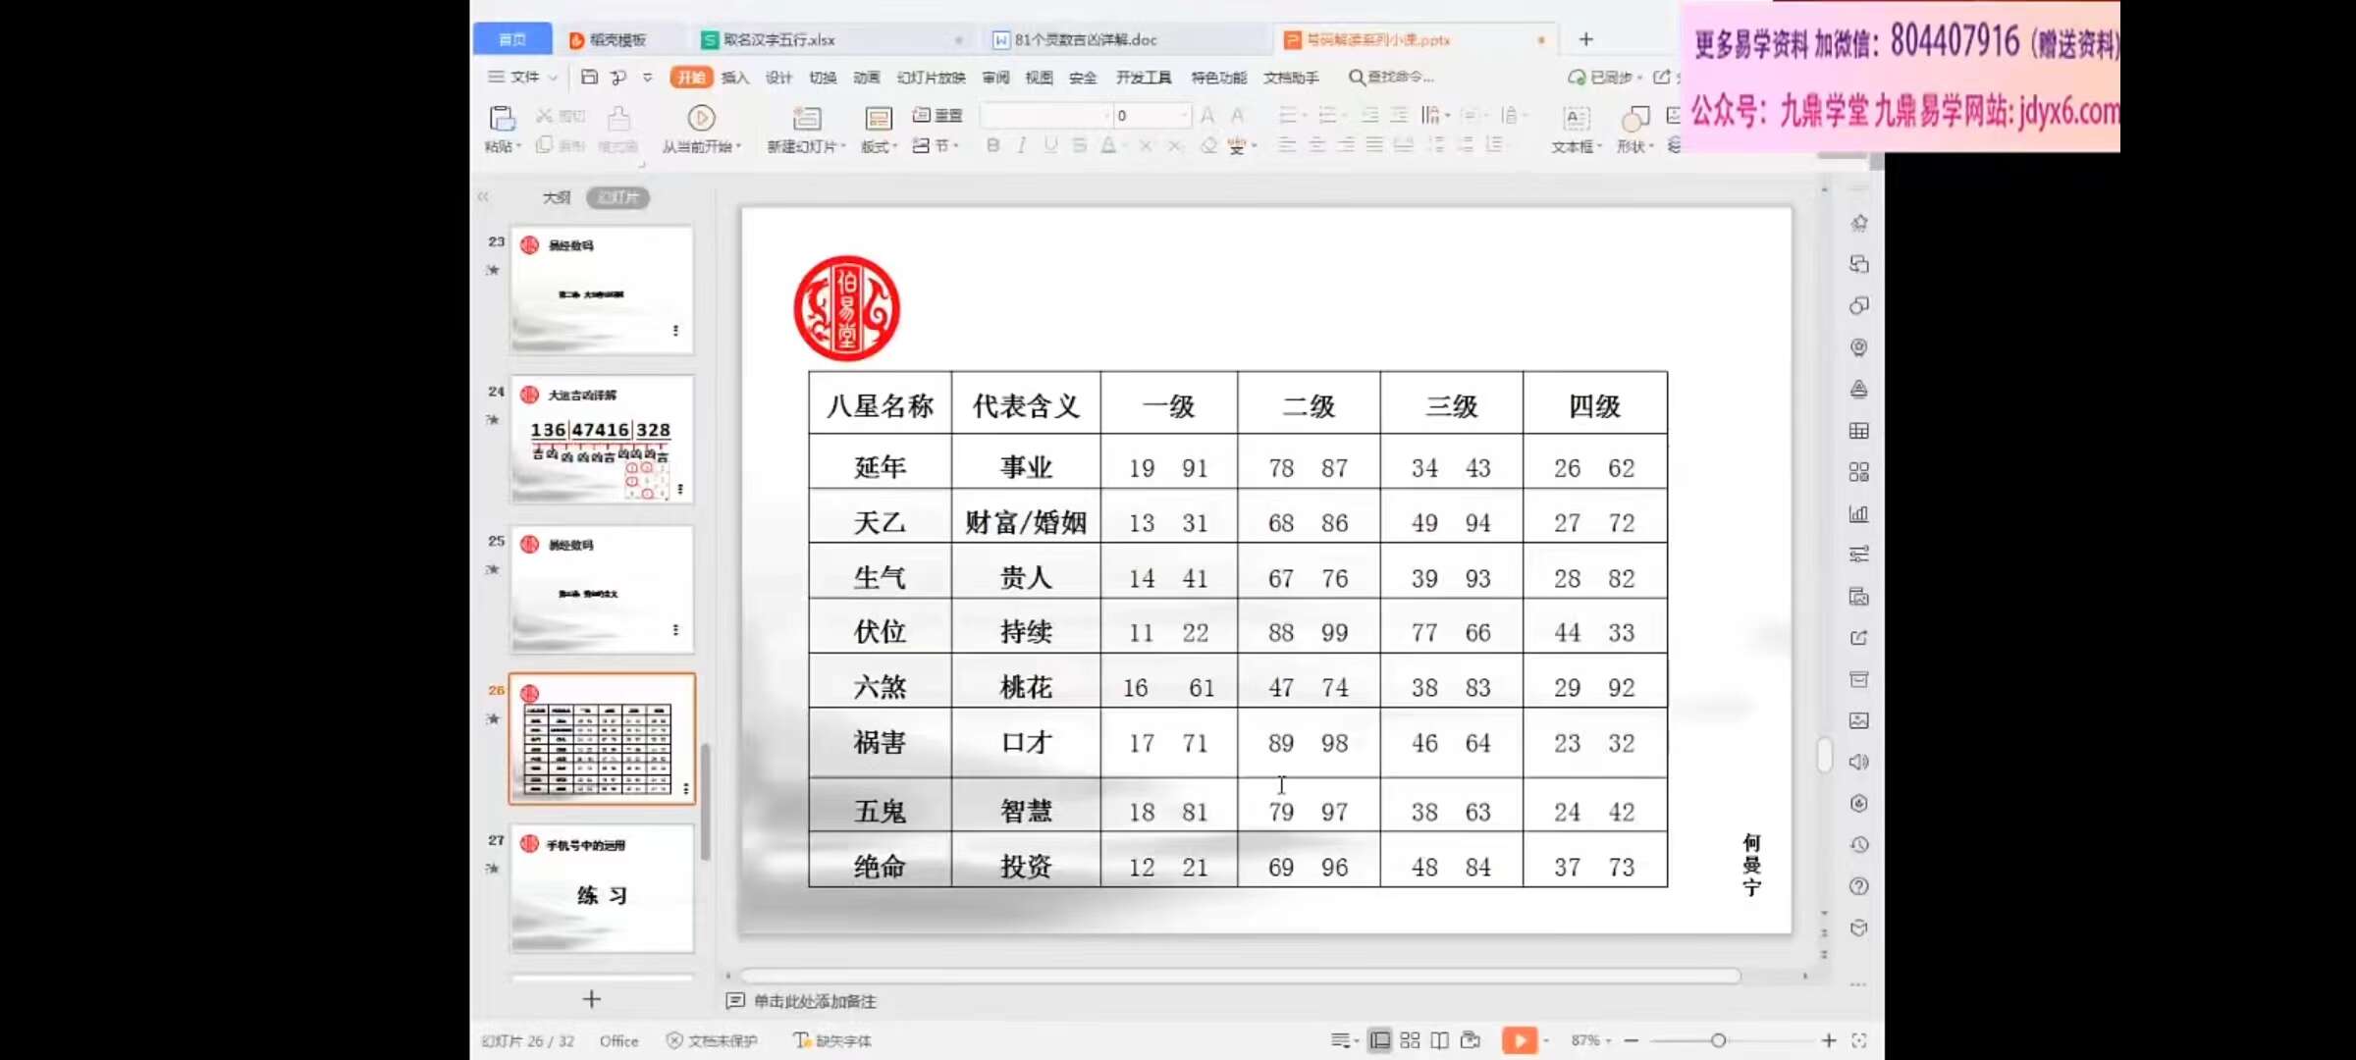
Task: Click the orange slideshow play button
Action: tap(1519, 1040)
